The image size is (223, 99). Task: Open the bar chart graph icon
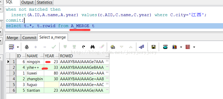174,47
